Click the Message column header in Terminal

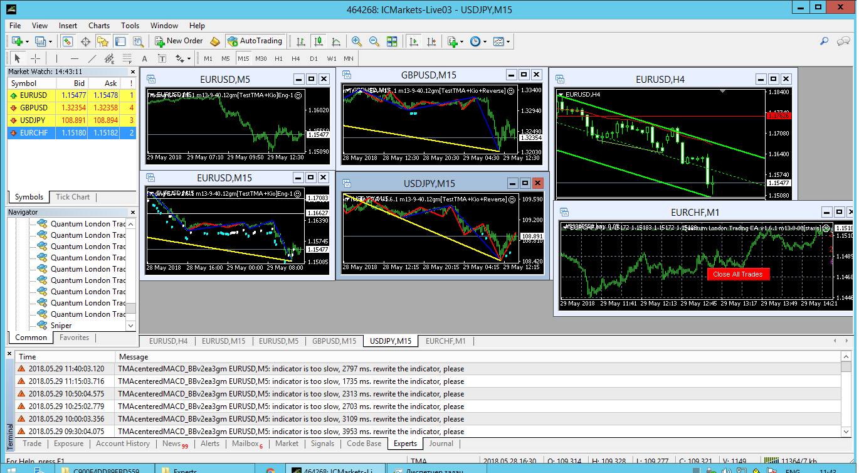pos(479,357)
